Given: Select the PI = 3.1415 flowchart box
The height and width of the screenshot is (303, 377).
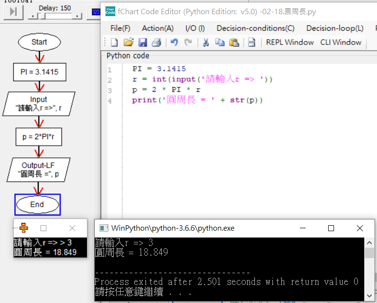Looking at the screenshot, I should pos(40,72).
